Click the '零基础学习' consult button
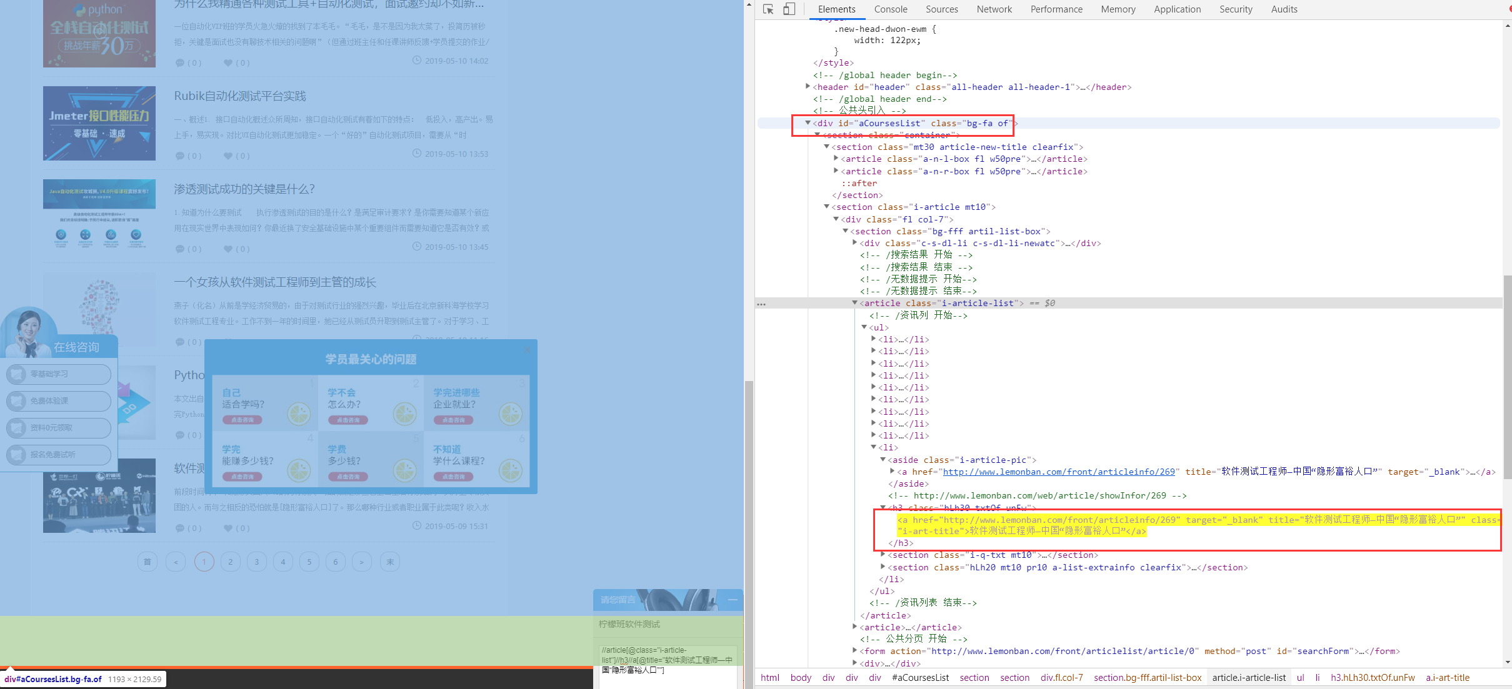 59,374
